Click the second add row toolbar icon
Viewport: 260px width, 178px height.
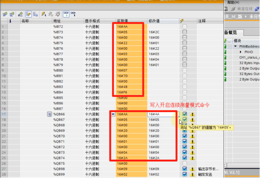click(x=12, y=14)
